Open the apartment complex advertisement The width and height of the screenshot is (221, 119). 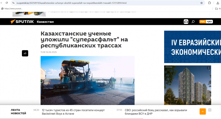(188, 85)
